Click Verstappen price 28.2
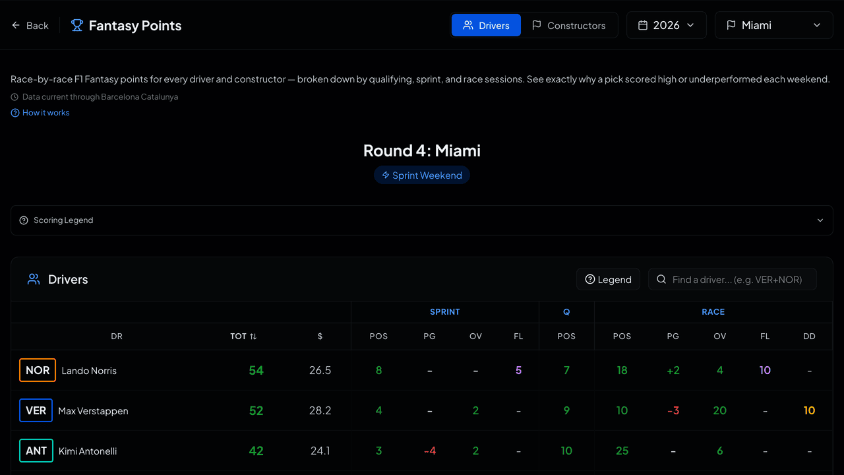This screenshot has width=844, height=475. 320,411
